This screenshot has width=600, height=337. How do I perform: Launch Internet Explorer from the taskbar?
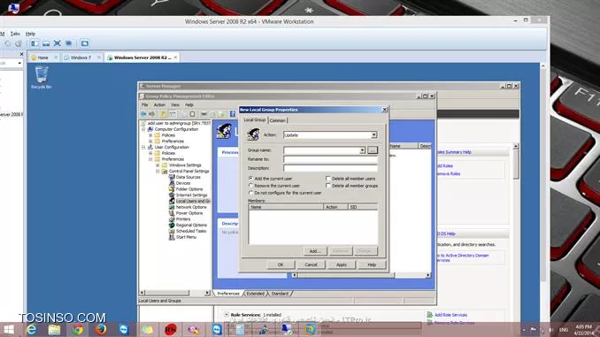[x=31, y=330]
